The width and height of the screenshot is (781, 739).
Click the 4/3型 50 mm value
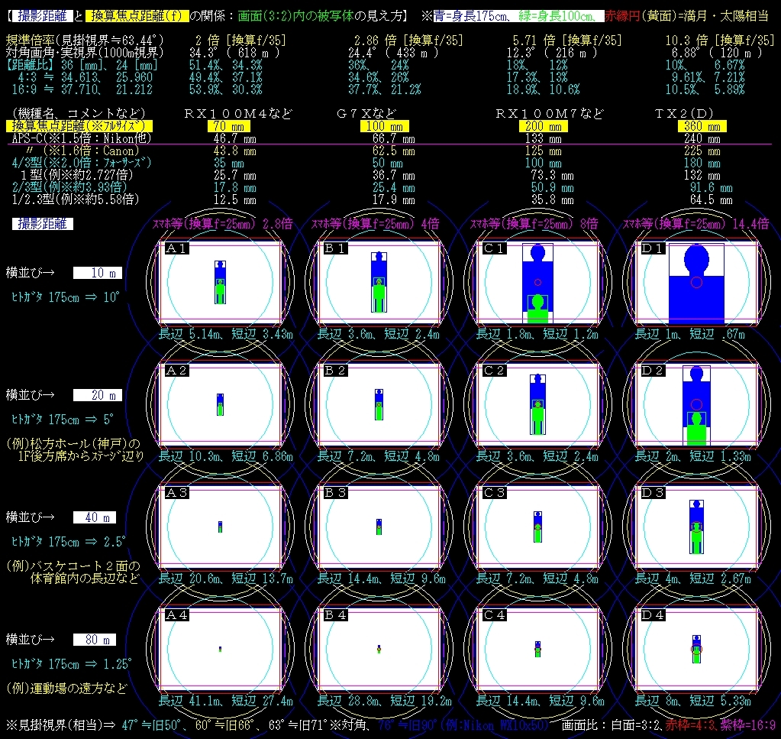tap(388, 163)
